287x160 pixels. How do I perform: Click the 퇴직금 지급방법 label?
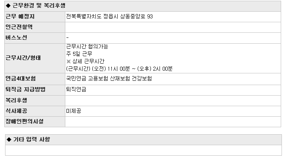click(x=25, y=89)
